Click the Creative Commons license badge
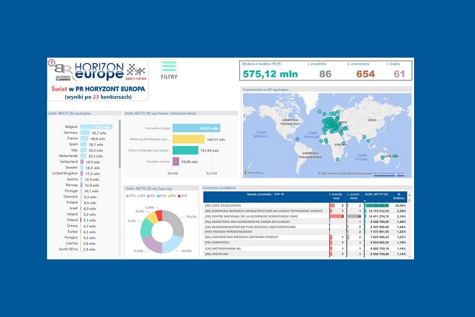The image size is (475, 317). (x=63, y=77)
